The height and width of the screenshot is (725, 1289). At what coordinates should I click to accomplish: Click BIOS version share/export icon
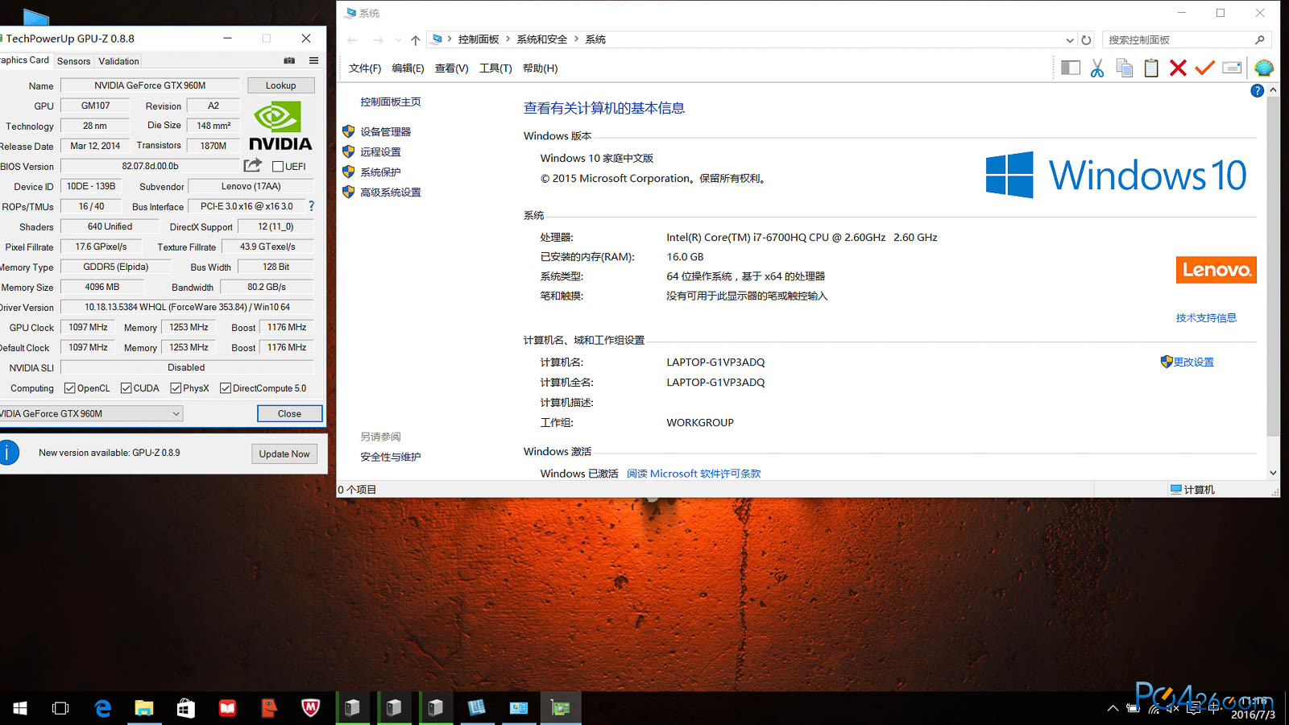(x=253, y=165)
